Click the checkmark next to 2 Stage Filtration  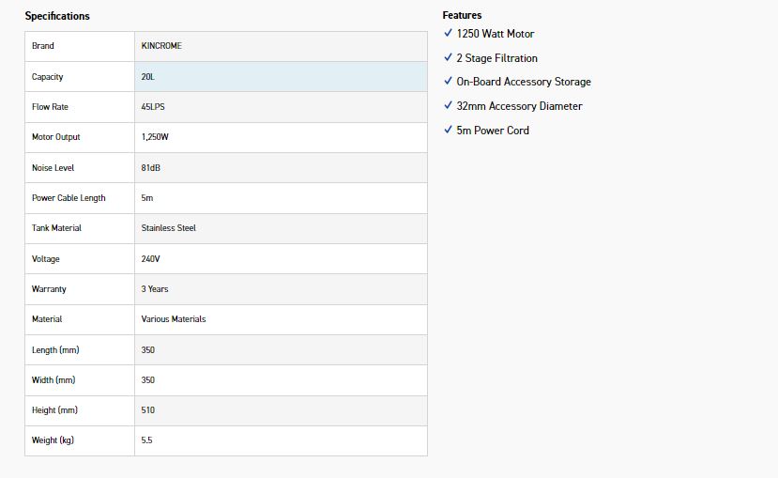pyautogui.click(x=448, y=58)
